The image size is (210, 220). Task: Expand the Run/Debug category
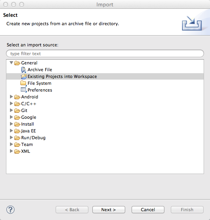[x=11, y=138]
